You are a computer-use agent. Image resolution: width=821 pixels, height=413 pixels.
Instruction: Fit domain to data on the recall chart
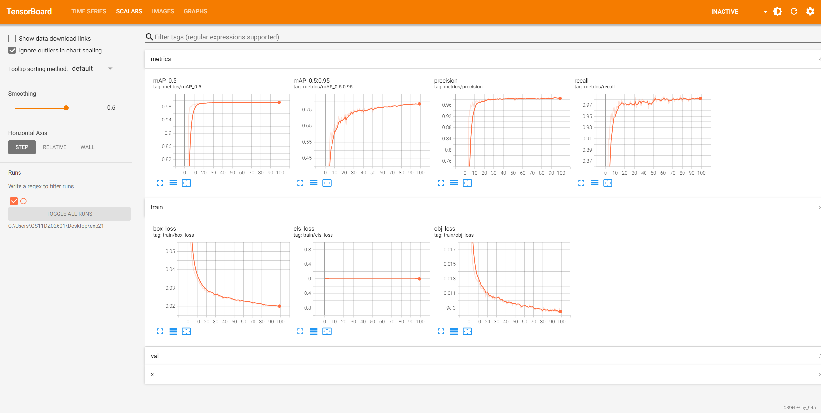coord(607,183)
